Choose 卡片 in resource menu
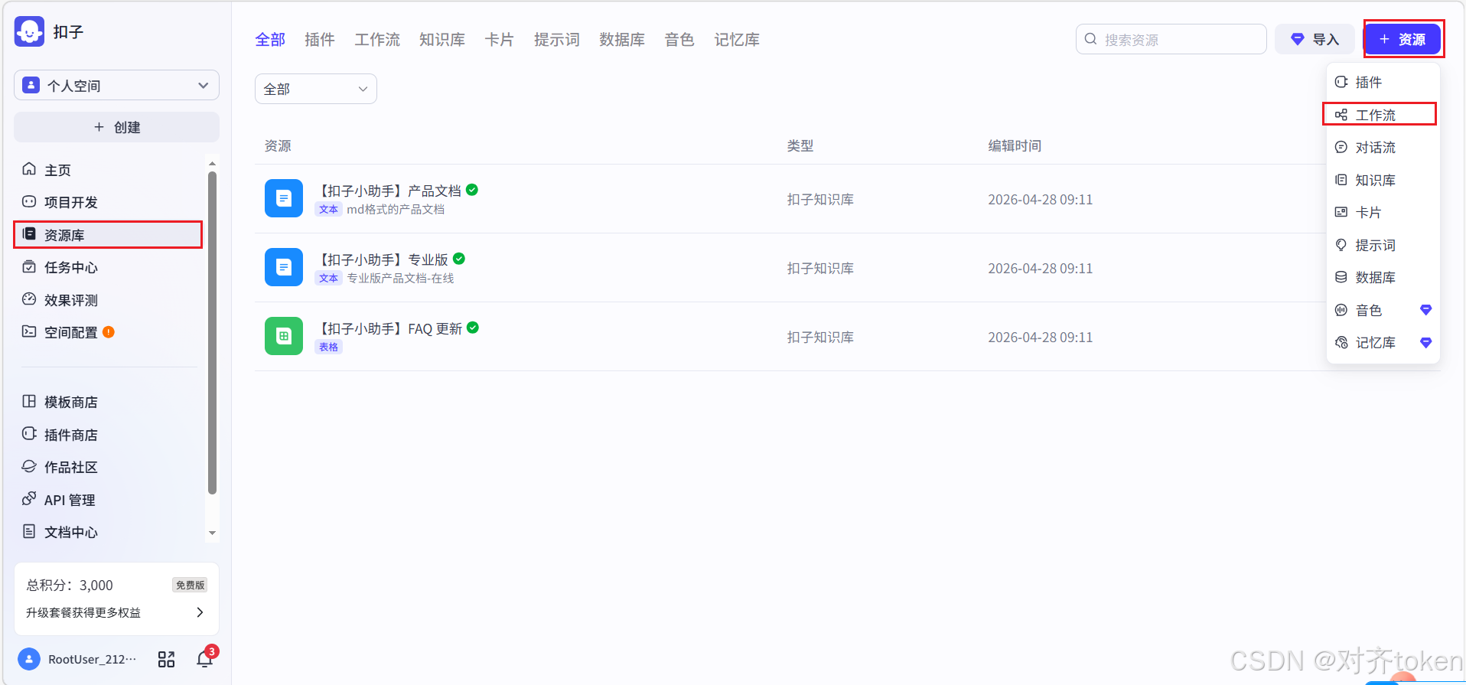1466x685 pixels. (x=1383, y=212)
